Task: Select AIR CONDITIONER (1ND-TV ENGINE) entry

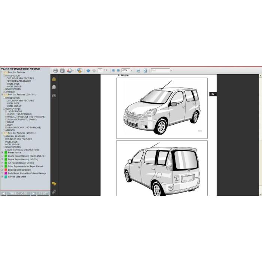Action: pyautogui.click(x=24, y=128)
